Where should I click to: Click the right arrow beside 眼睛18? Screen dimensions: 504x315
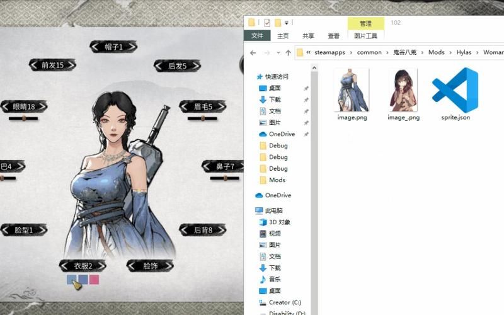pyautogui.click(x=42, y=106)
